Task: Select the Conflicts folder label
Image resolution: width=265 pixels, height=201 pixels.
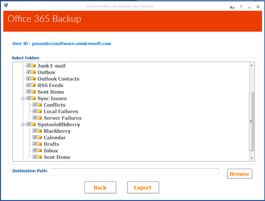Action: [55, 105]
